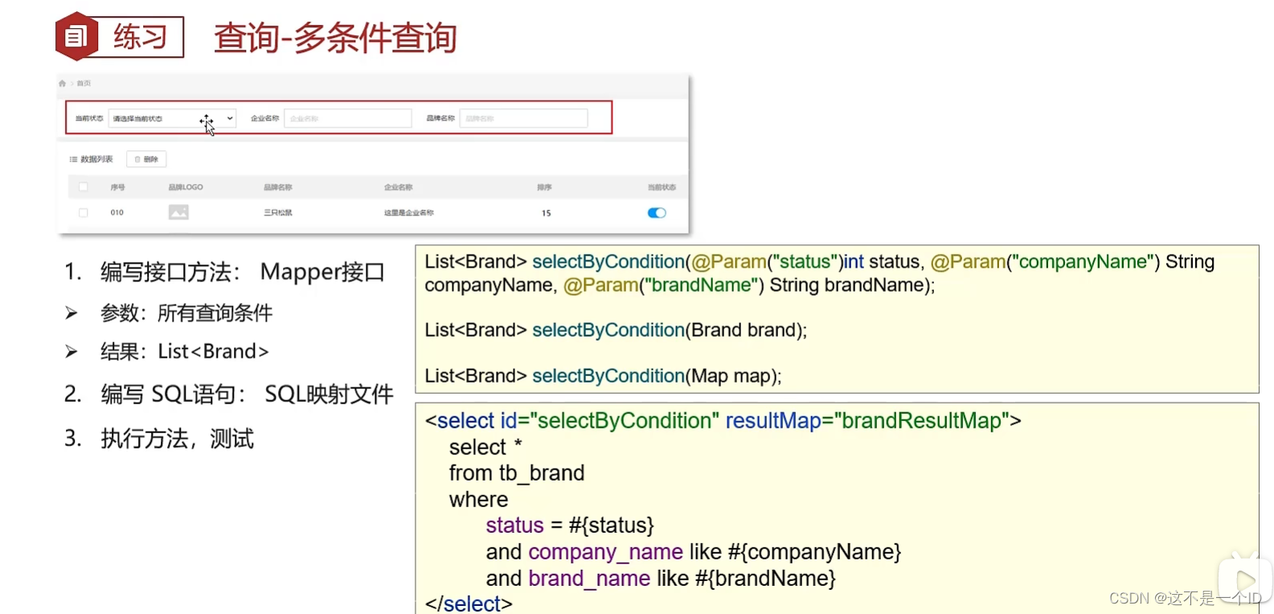Click 'and company_name like #{companyName}' line
This screenshot has width=1274, height=614.
tap(694, 551)
